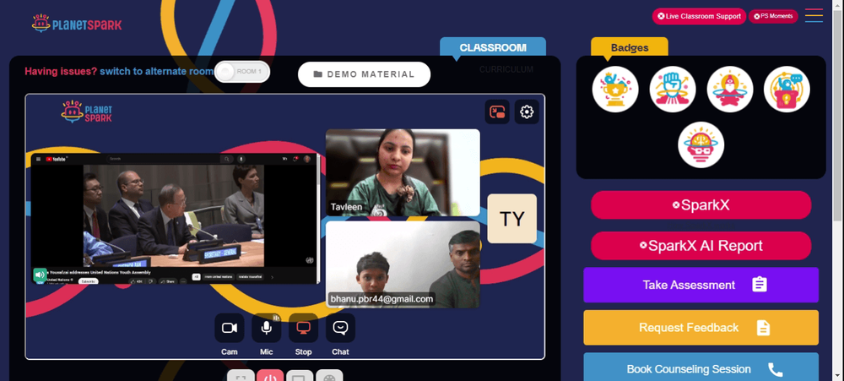Click the shared YouTube video frame

tap(174, 215)
